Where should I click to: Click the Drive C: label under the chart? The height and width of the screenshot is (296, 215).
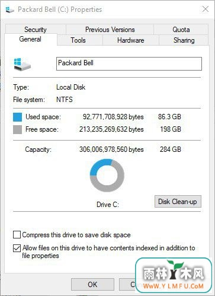point(108,205)
